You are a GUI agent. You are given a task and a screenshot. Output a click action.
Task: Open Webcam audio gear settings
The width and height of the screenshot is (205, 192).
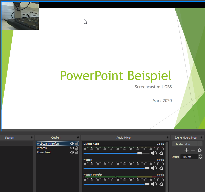point(161,168)
